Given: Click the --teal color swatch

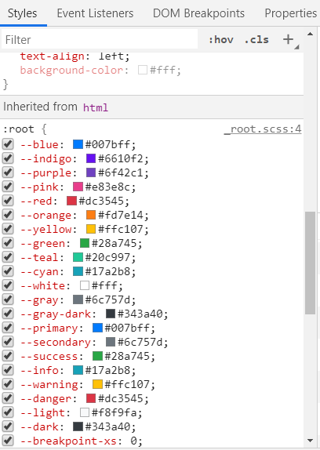Looking at the screenshot, I should tap(78, 257).
